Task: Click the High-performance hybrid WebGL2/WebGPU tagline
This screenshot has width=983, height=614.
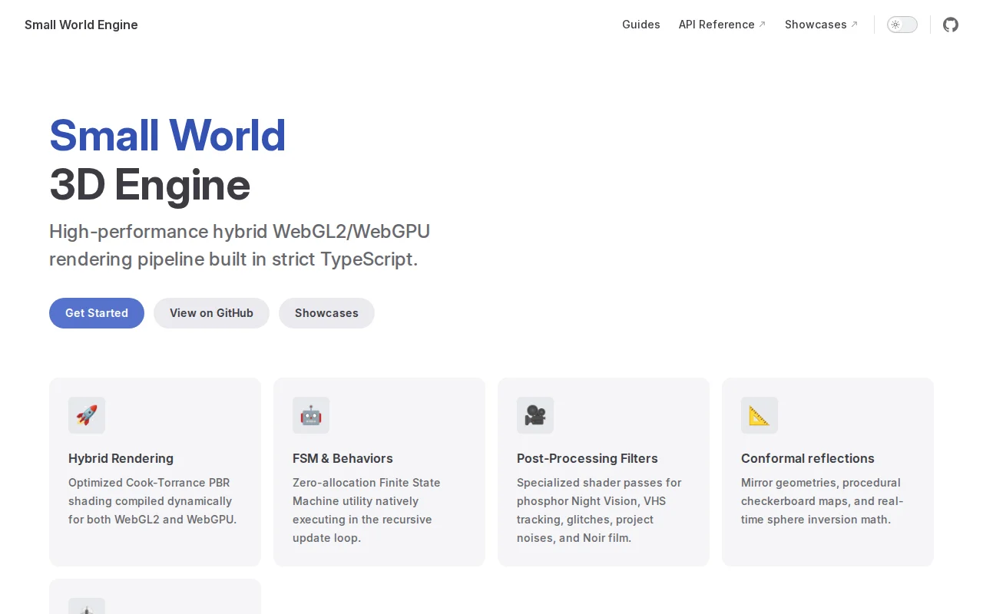Action: click(x=240, y=246)
